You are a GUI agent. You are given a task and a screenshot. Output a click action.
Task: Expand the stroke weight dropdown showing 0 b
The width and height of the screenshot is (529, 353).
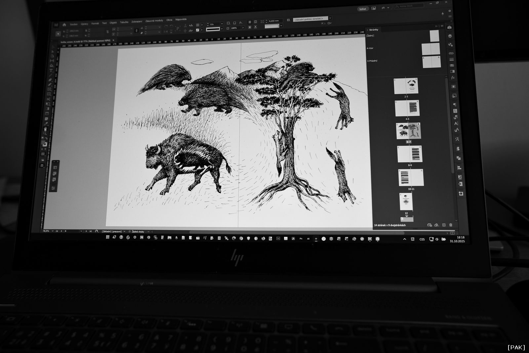click(x=222, y=24)
